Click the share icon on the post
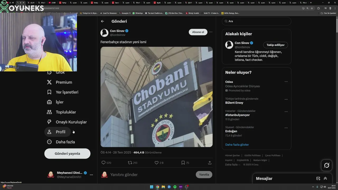The height and width of the screenshot is (190, 338). pos(210,163)
